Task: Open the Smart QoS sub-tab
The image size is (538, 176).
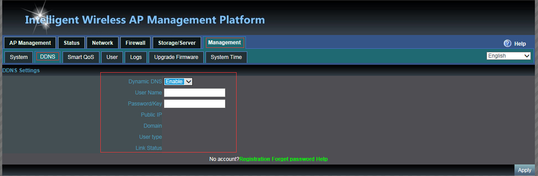Action: pos(81,57)
